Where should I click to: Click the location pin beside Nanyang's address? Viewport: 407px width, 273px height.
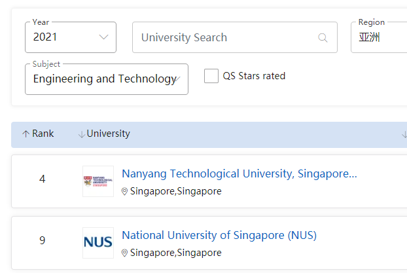pos(125,192)
